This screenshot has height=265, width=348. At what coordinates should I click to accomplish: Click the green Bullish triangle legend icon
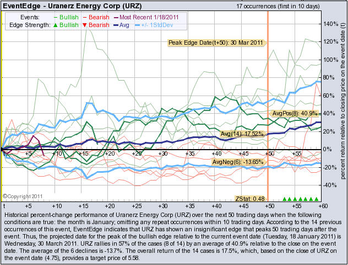click(56, 25)
